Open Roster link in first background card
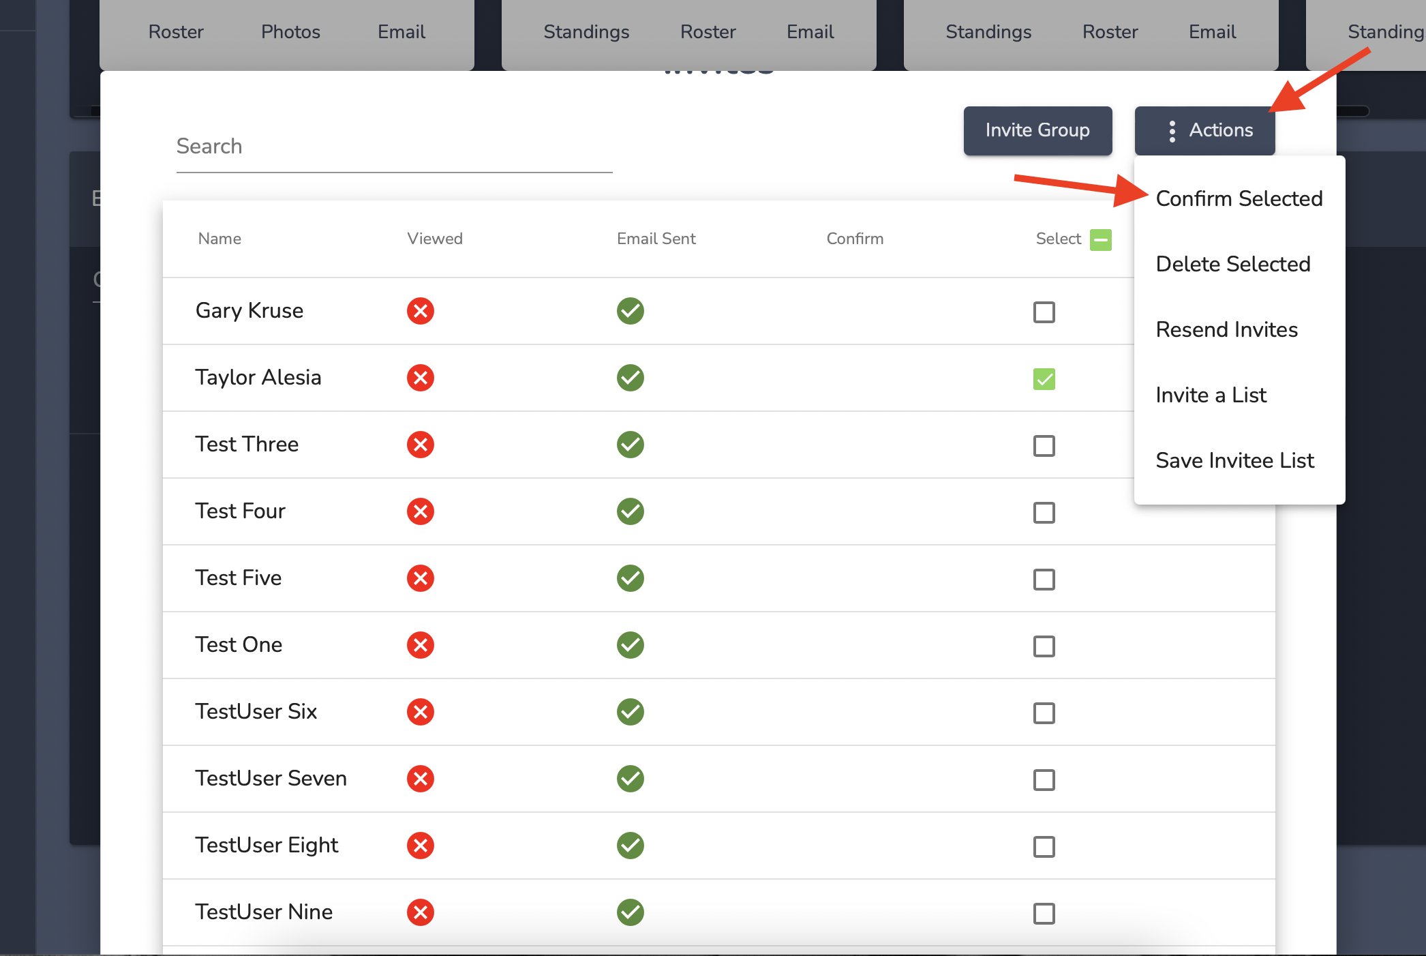 coord(176,32)
